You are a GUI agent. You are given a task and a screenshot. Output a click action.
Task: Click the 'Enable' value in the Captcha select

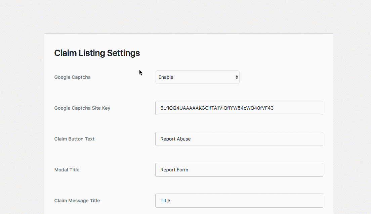click(166, 77)
